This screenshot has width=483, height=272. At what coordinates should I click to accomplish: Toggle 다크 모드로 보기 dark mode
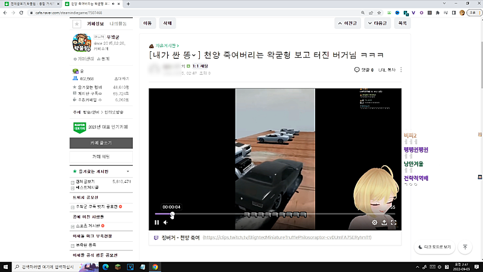pos(435,247)
